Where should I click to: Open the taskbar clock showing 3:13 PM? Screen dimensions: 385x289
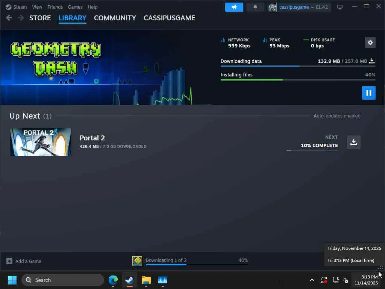366,280
